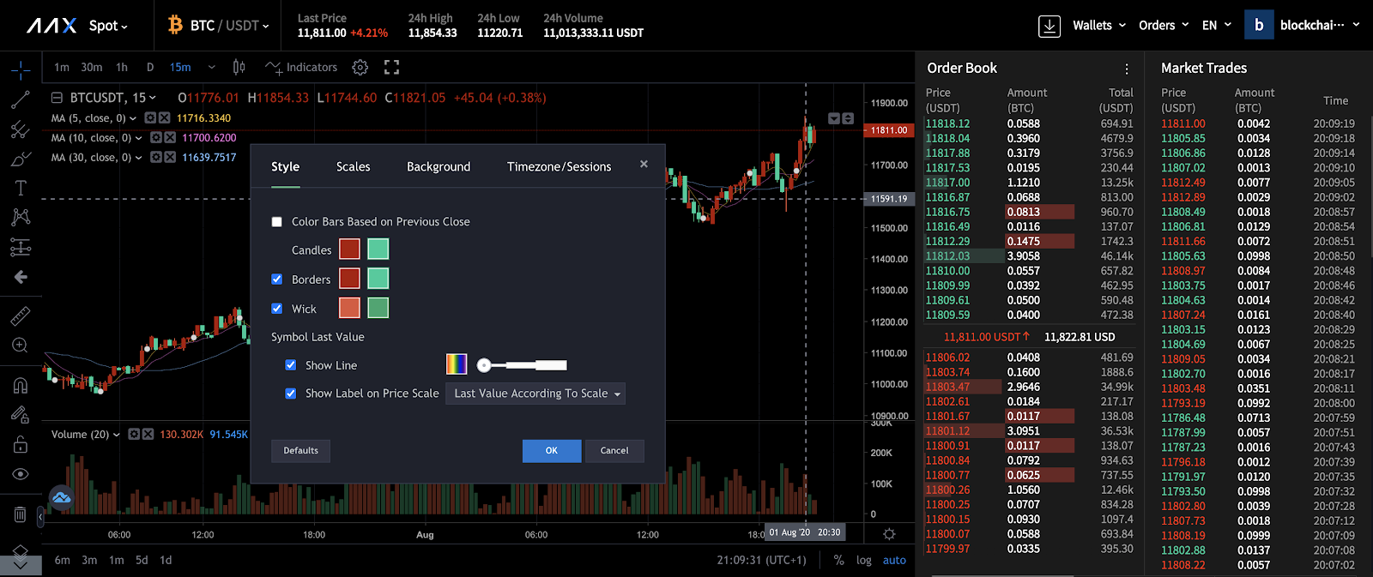Select the ruler measure tool

[21, 316]
